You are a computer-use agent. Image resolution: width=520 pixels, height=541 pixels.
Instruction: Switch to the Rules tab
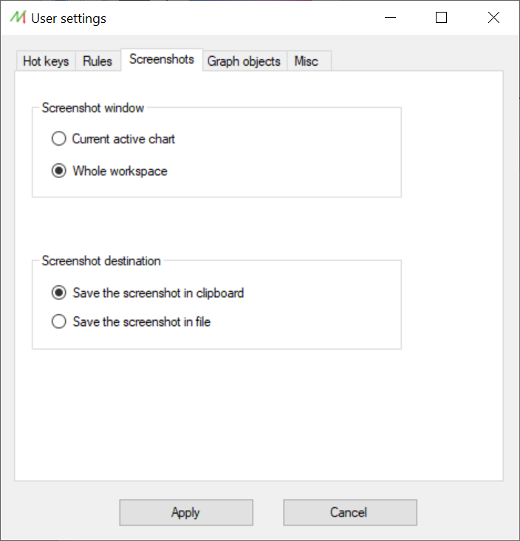97,61
